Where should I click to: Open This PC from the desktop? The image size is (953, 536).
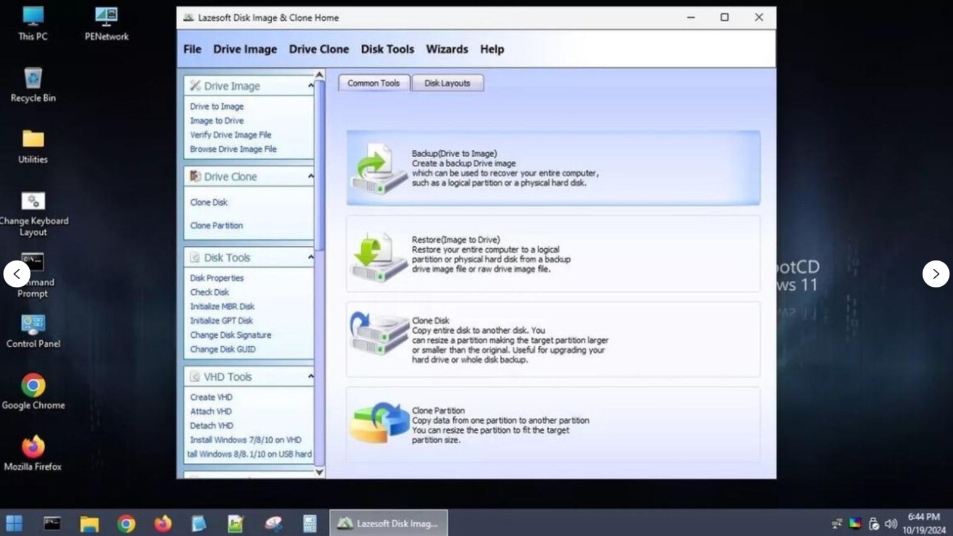tap(32, 18)
